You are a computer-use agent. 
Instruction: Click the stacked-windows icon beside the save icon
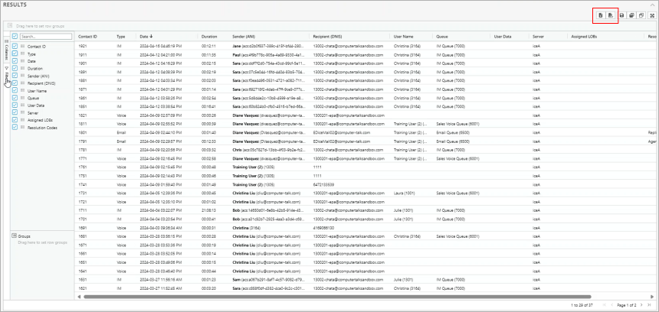coord(631,15)
